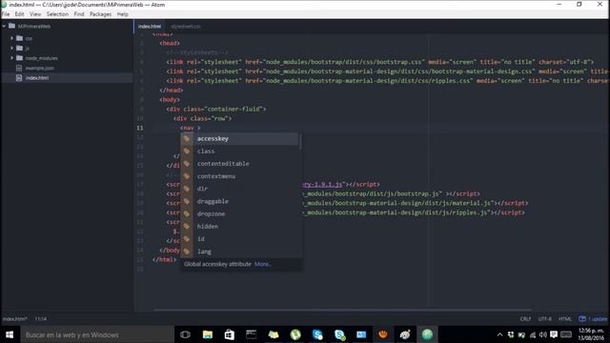Click the 1 update package notice

(x=593, y=319)
